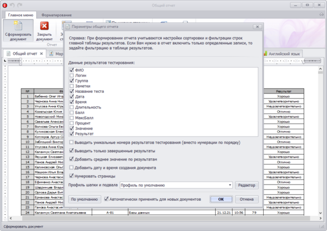Image resolution: width=327 pixels, height=231 pixels.
Task: Enable the Балл checkbox
Action: [72, 112]
